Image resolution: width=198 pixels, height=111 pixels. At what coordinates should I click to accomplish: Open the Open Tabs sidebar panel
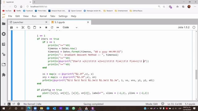tap(4, 65)
